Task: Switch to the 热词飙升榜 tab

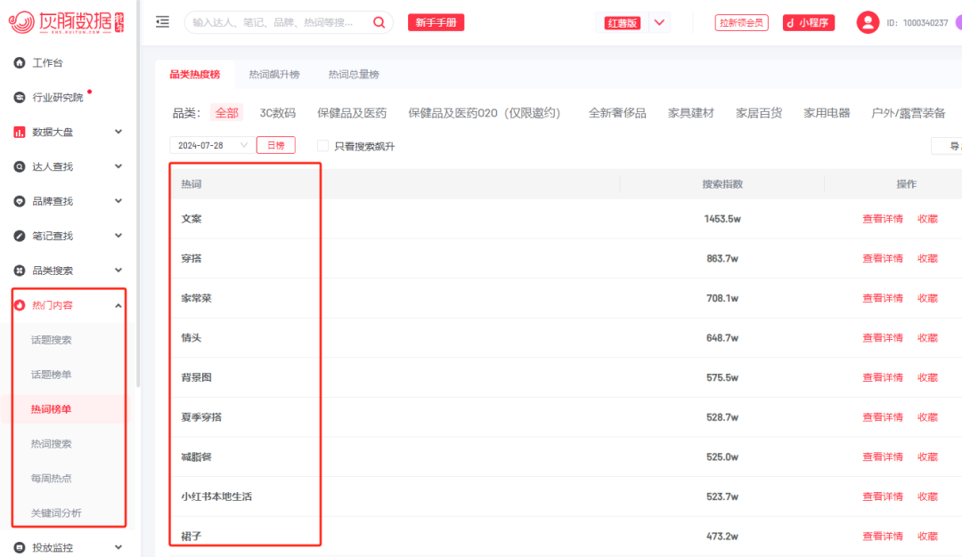Action: (274, 75)
